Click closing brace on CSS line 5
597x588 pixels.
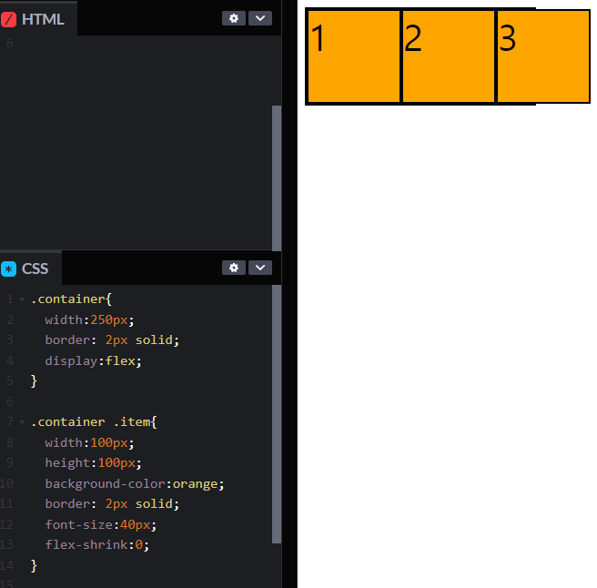point(34,380)
